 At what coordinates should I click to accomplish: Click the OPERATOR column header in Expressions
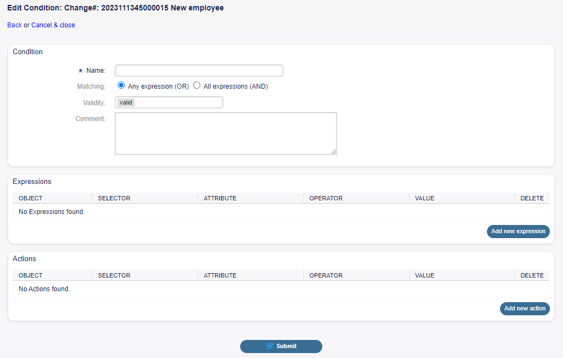click(x=326, y=198)
